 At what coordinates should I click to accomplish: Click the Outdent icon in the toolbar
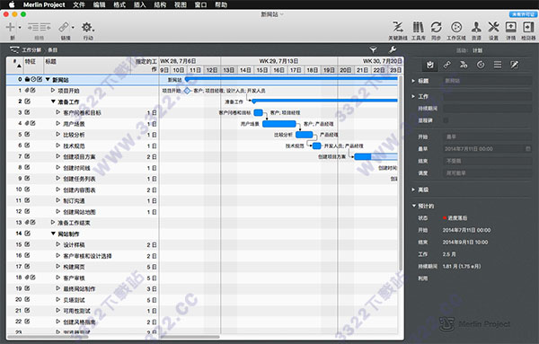click(33, 27)
